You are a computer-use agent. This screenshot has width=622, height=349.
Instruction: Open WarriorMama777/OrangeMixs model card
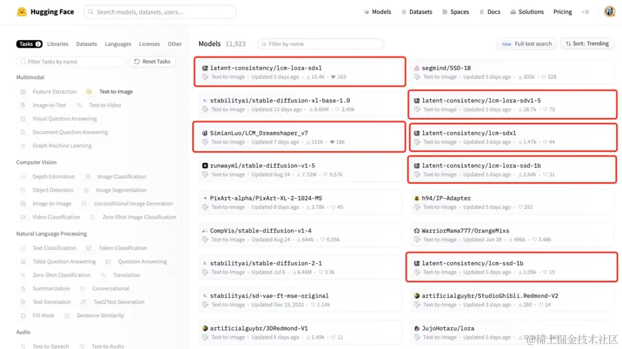(512, 234)
